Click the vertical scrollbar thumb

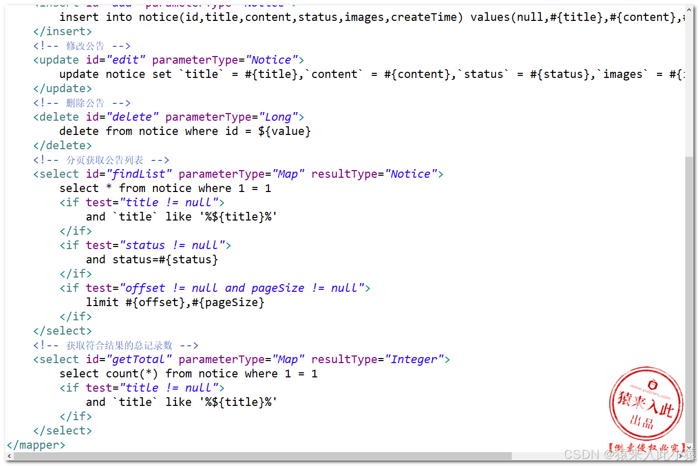coord(689,300)
